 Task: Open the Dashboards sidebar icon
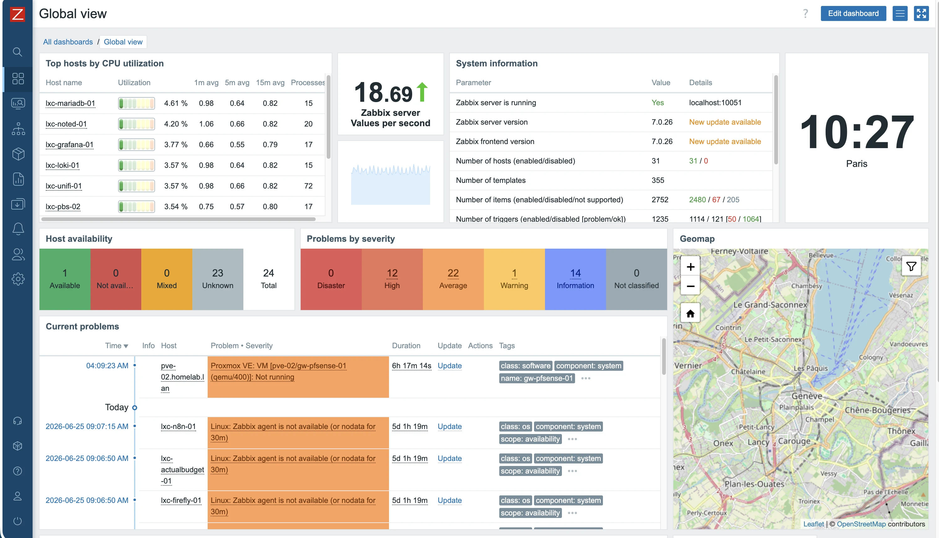(18, 78)
